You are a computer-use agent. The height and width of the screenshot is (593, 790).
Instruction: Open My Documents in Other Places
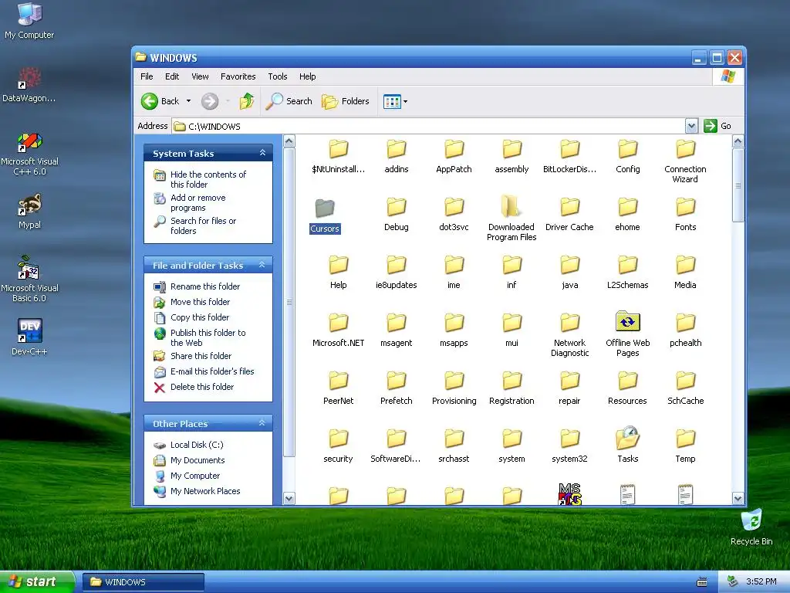click(197, 460)
